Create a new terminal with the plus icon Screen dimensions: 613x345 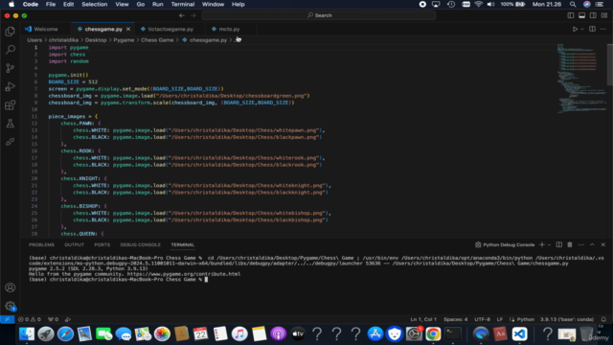542,245
